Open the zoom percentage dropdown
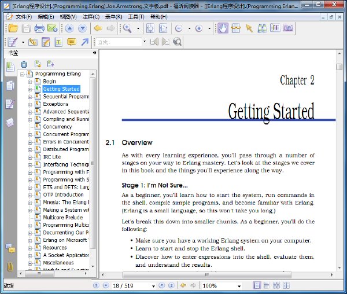 239,286
